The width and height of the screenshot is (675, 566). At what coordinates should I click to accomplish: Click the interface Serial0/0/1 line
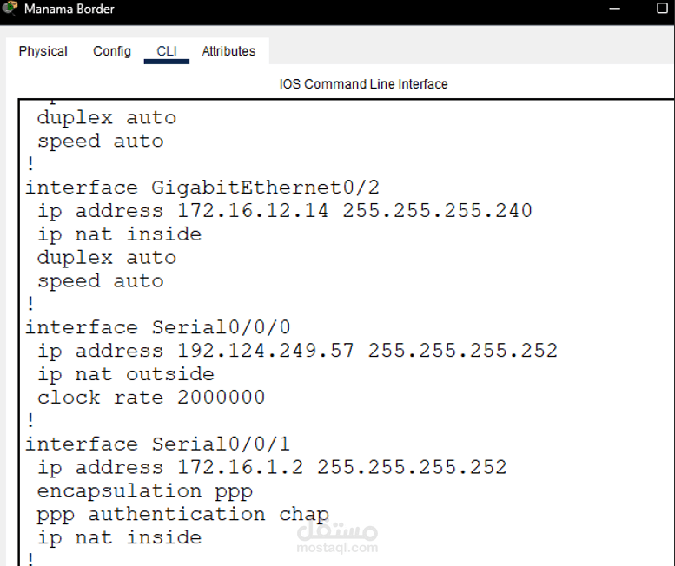click(x=157, y=444)
